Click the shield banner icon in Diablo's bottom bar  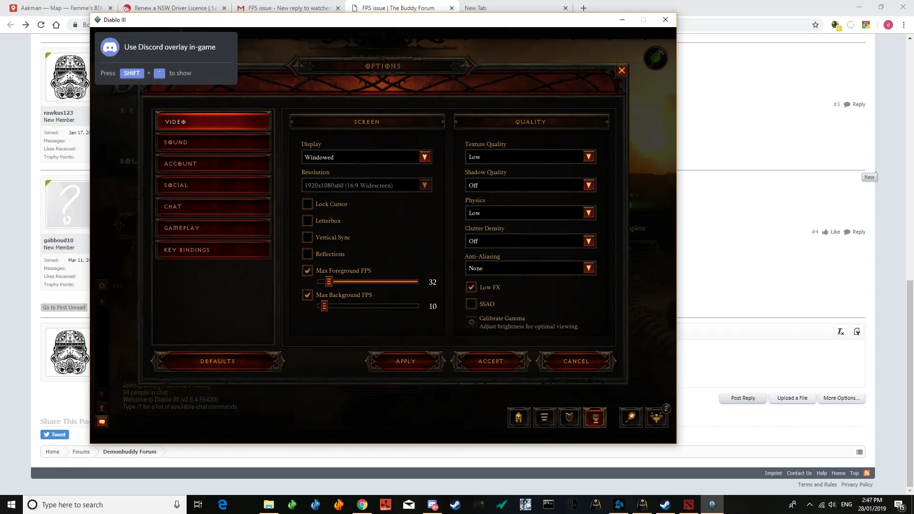point(569,417)
